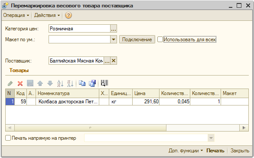Click the barcode search icon
This screenshot has width=254, height=158.
[104, 83]
